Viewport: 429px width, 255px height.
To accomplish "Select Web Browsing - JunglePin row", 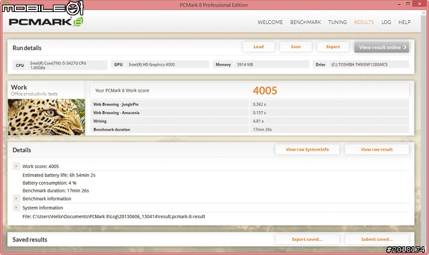I will pos(249,104).
